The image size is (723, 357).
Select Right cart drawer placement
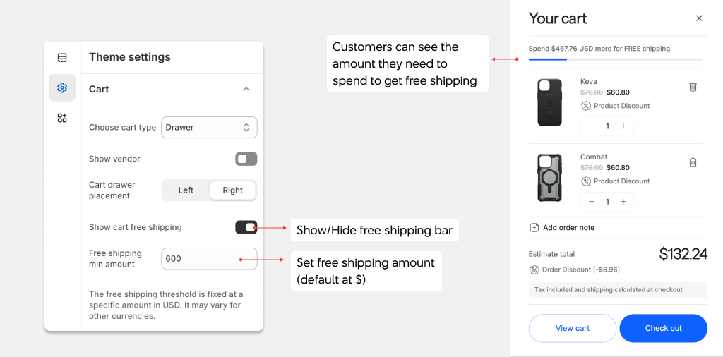tap(232, 190)
